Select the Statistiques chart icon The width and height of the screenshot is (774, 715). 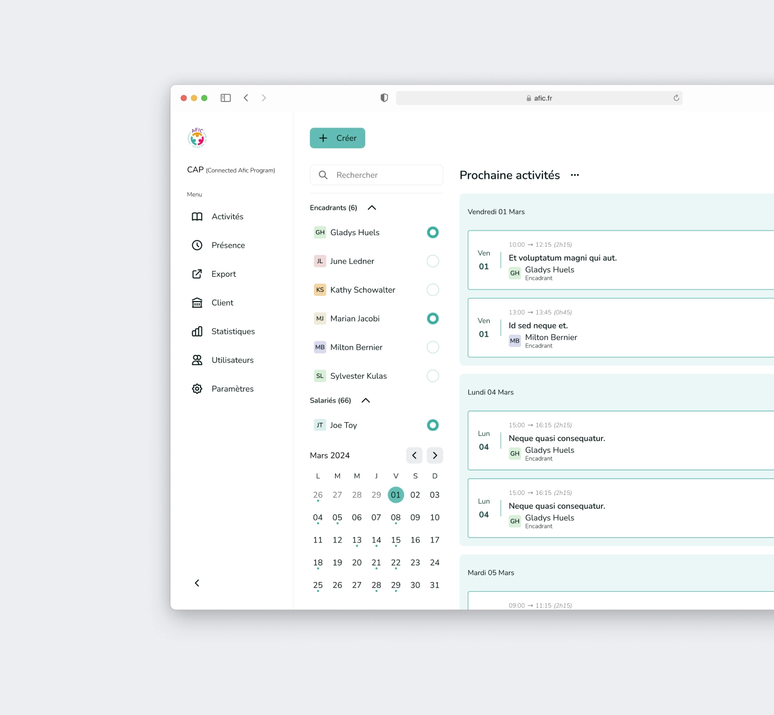[x=197, y=331]
